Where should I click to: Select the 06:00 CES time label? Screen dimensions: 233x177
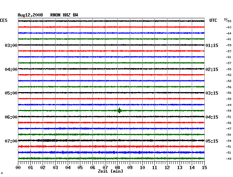11,117
